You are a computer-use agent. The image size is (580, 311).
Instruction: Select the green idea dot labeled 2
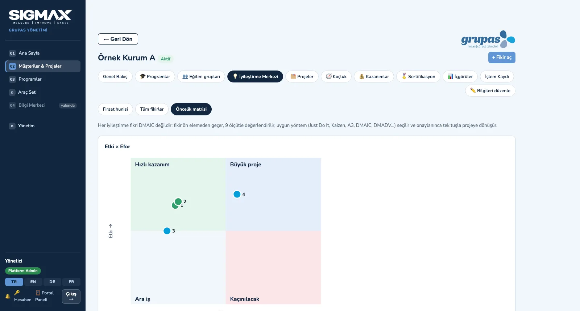[178, 201]
